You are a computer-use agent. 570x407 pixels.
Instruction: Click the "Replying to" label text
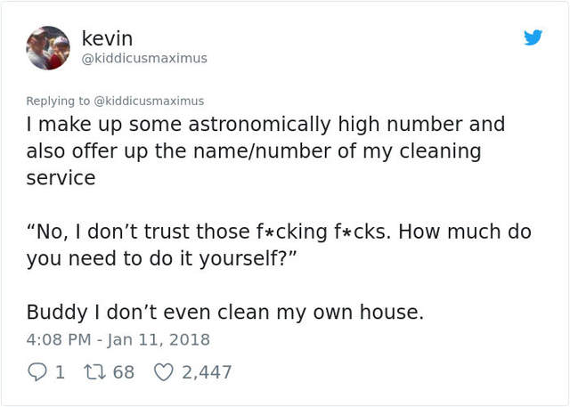click(59, 101)
